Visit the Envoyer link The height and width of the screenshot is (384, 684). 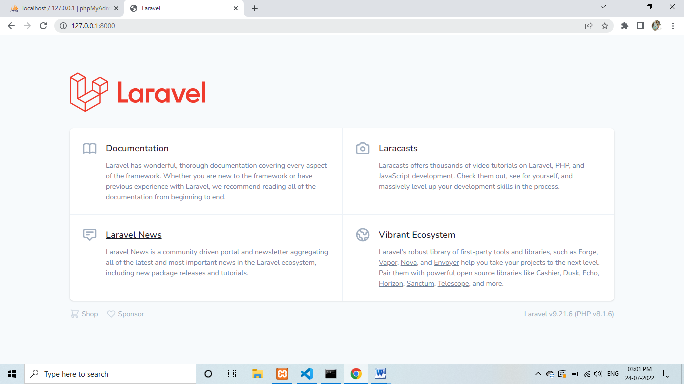click(x=446, y=263)
